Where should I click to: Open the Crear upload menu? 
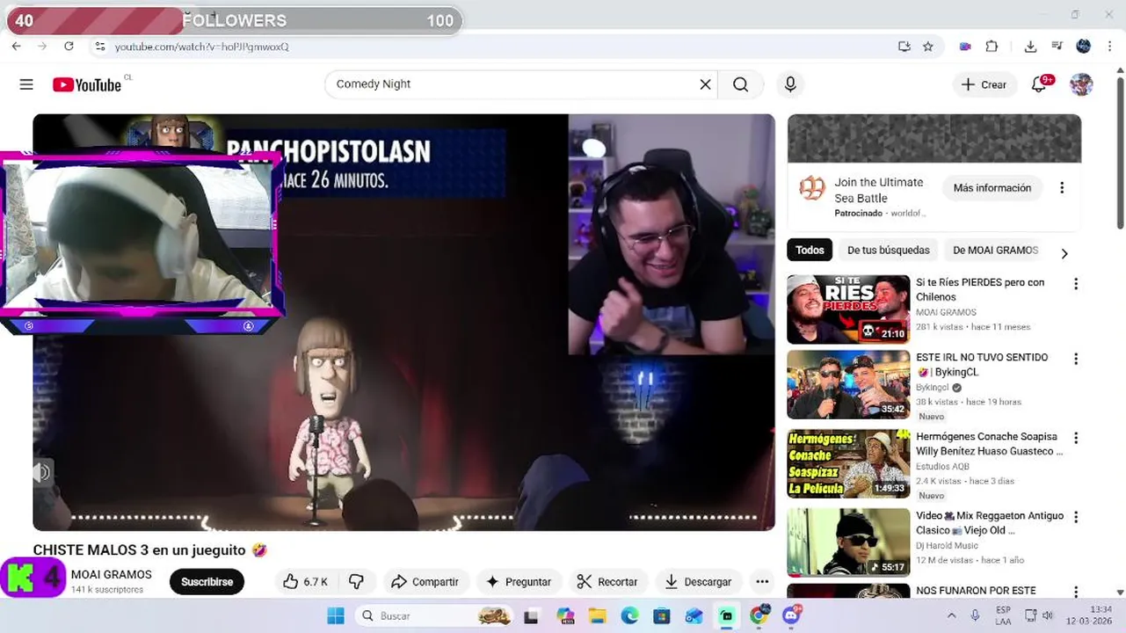click(984, 84)
